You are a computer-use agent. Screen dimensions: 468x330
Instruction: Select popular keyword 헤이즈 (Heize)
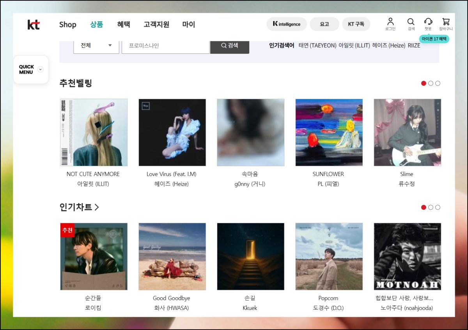(389, 46)
